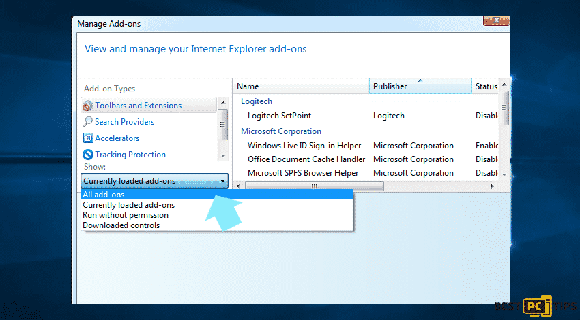Select the Logitech group header
Image resolution: width=580 pixels, height=320 pixels.
point(257,101)
